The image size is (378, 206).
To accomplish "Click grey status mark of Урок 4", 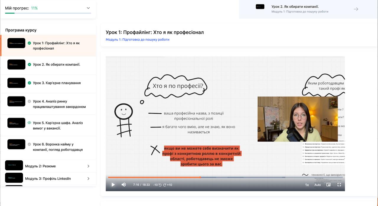I will (x=29, y=101).
